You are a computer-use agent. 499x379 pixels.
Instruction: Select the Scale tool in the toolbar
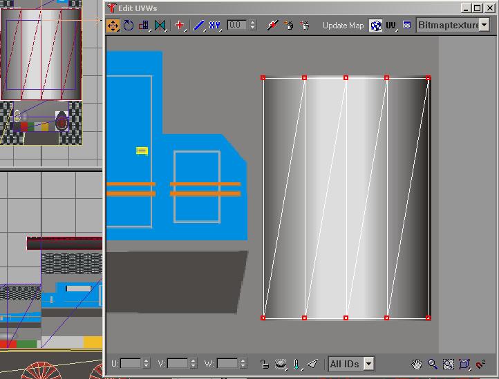[x=144, y=26]
